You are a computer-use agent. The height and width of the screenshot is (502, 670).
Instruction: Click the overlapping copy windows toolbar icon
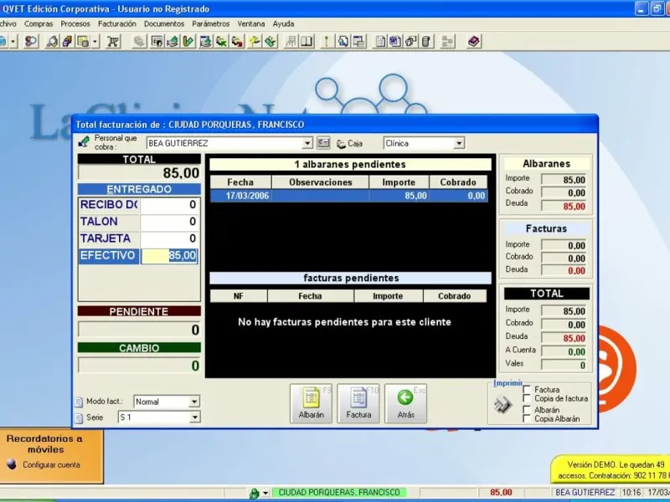tap(410, 41)
